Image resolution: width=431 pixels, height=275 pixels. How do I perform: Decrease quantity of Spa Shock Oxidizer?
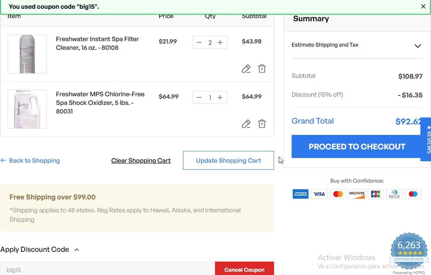click(199, 98)
